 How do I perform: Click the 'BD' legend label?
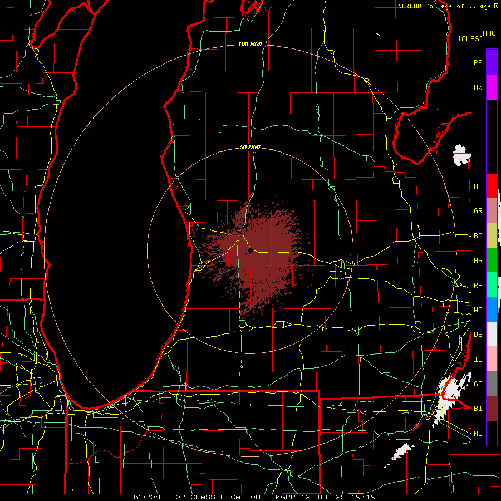tap(478, 236)
